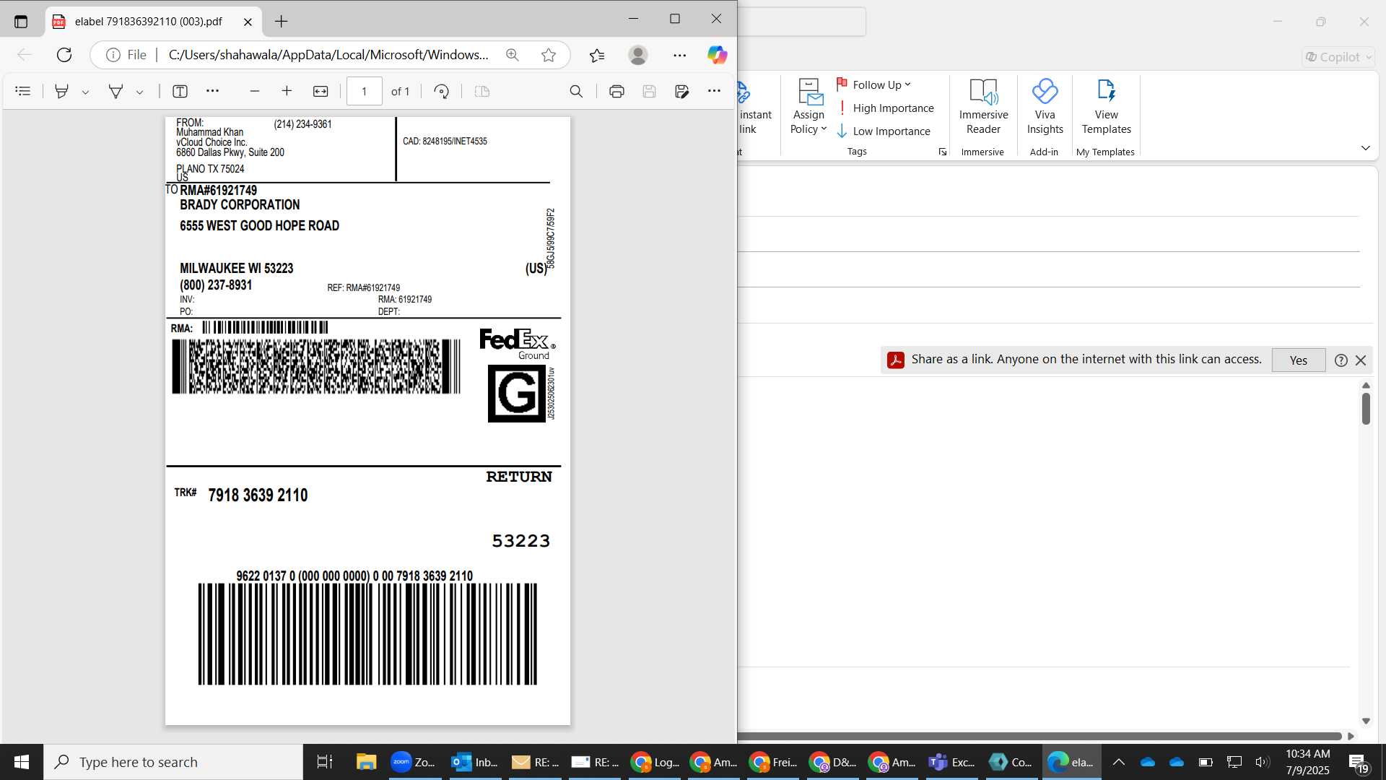Open the Edge profile menu
The image size is (1386, 780).
638,55
